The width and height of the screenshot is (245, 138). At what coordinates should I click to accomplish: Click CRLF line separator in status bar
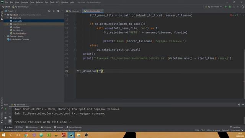(203, 130)
